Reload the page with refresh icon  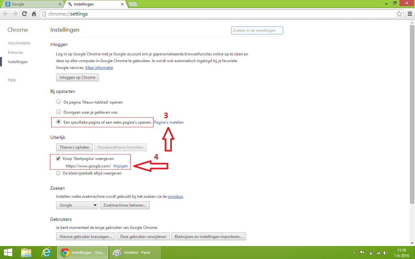[x=24, y=14]
